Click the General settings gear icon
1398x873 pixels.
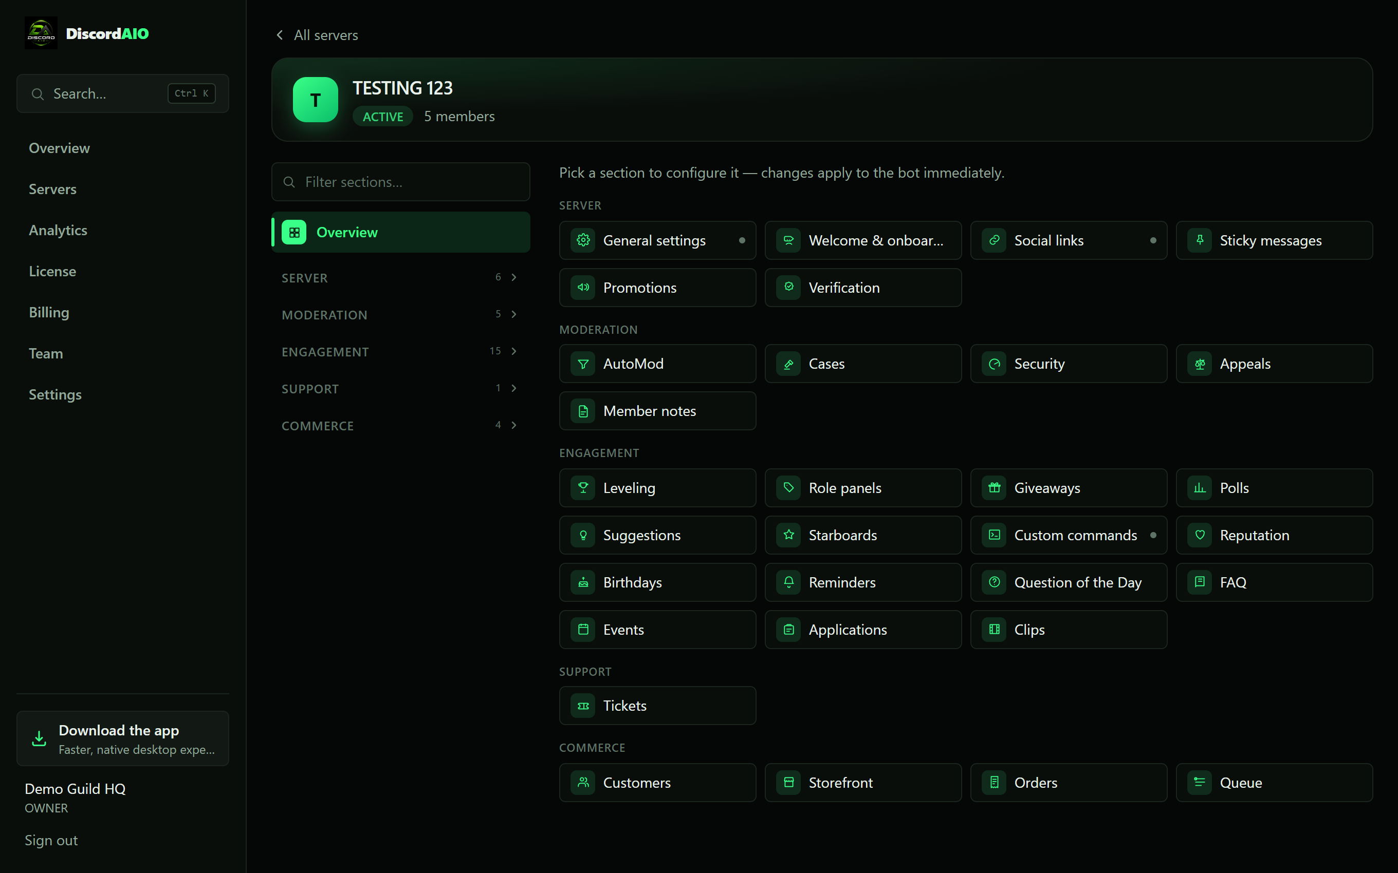point(583,240)
